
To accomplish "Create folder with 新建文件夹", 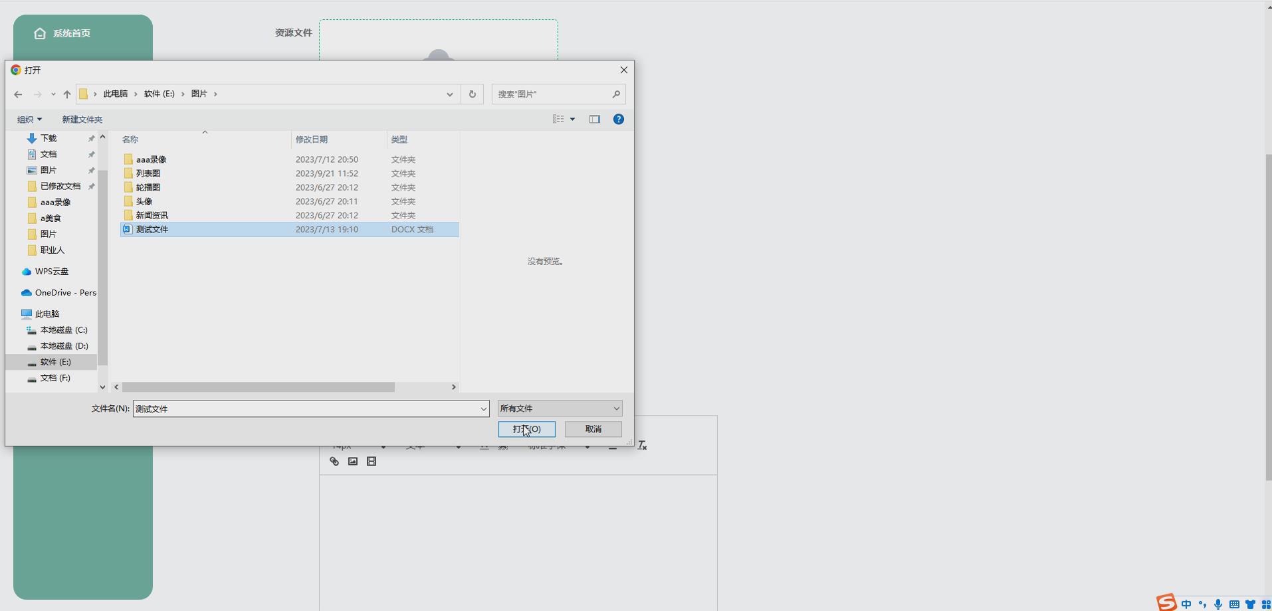I will click(82, 120).
